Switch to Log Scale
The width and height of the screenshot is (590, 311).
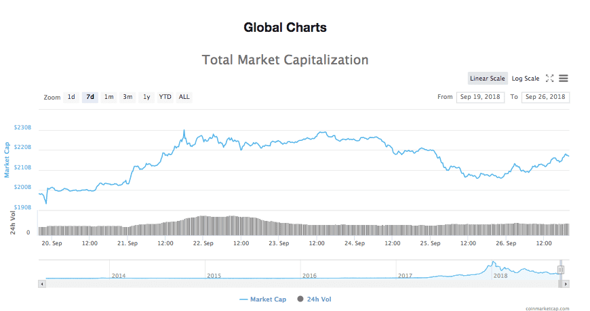coord(526,79)
